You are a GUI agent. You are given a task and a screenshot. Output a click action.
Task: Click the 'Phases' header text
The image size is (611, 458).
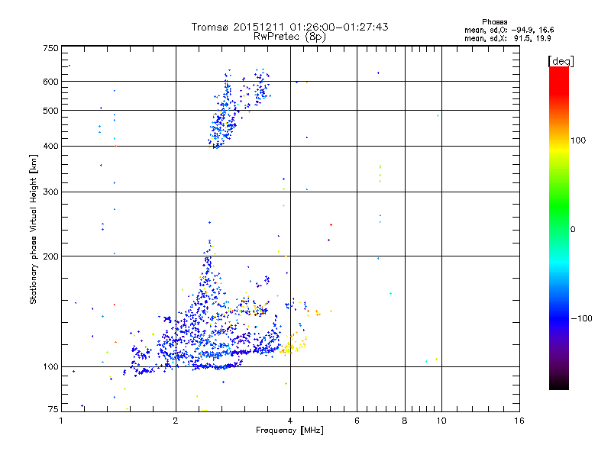[494, 22]
